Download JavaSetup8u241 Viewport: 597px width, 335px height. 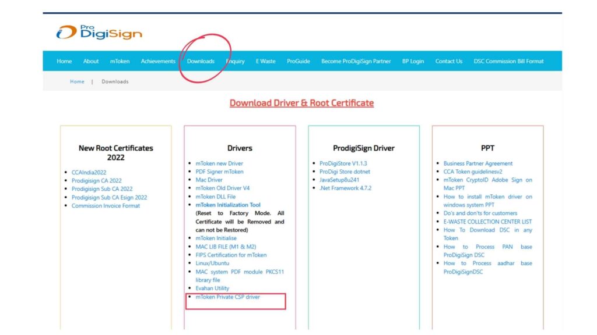(339, 180)
